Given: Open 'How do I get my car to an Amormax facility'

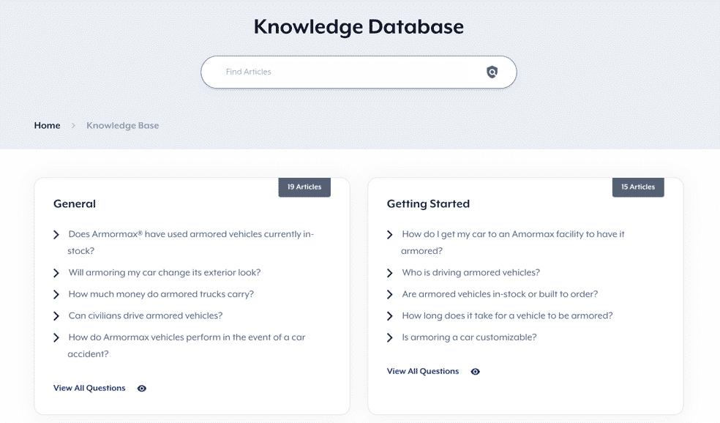Looking at the screenshot, I should pos(513,242).
